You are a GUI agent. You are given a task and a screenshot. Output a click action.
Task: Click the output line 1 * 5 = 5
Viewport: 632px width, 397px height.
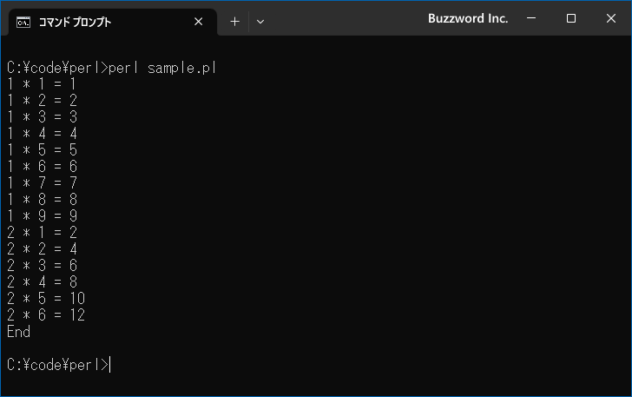point(42,150)
